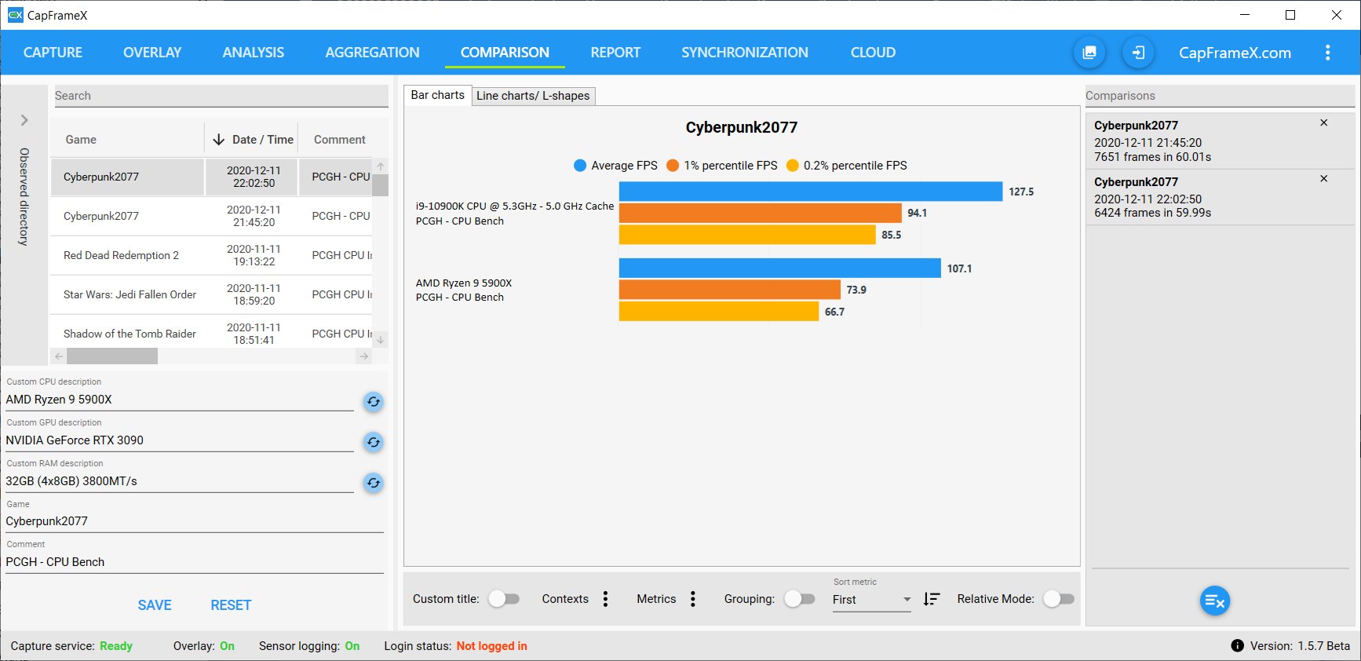Open the Sort metric dropdown showing First
Screen dimensions: 1361x661
pos(871,600)
